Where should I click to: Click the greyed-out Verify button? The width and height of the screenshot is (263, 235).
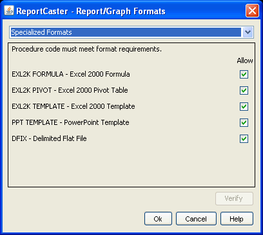coord(234,198)
